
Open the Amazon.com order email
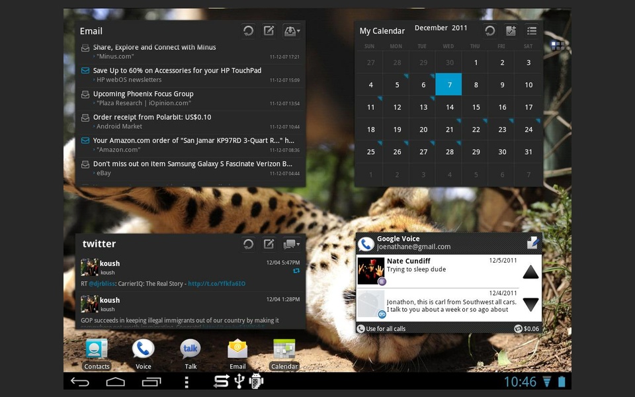click(190, 145)
